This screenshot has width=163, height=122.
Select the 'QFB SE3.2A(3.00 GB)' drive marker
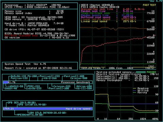[22, 103]
